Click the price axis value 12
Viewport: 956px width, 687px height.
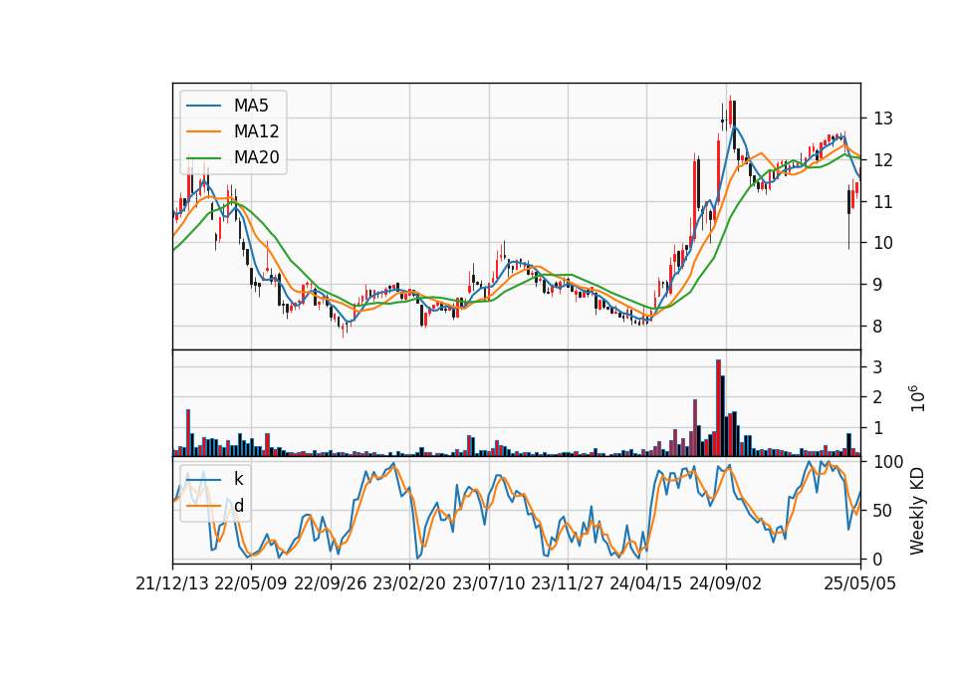[883, 160]
